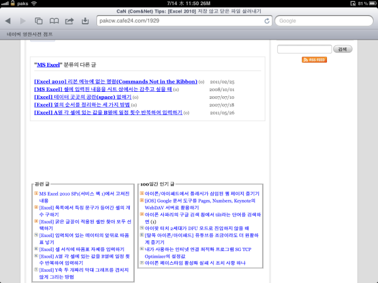Open the MS Excel category link

tap(49, 65)
